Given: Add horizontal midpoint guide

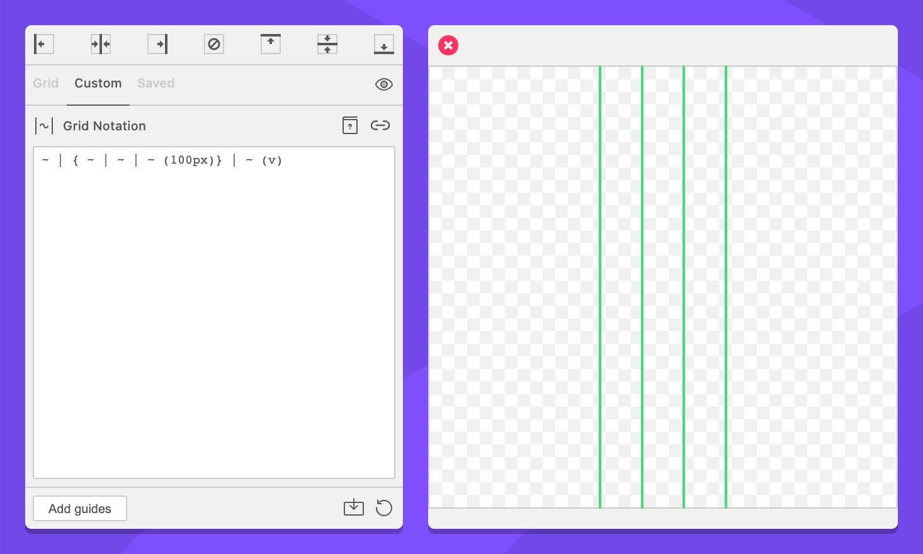Looking at the screenshot, I should (327, 44).
